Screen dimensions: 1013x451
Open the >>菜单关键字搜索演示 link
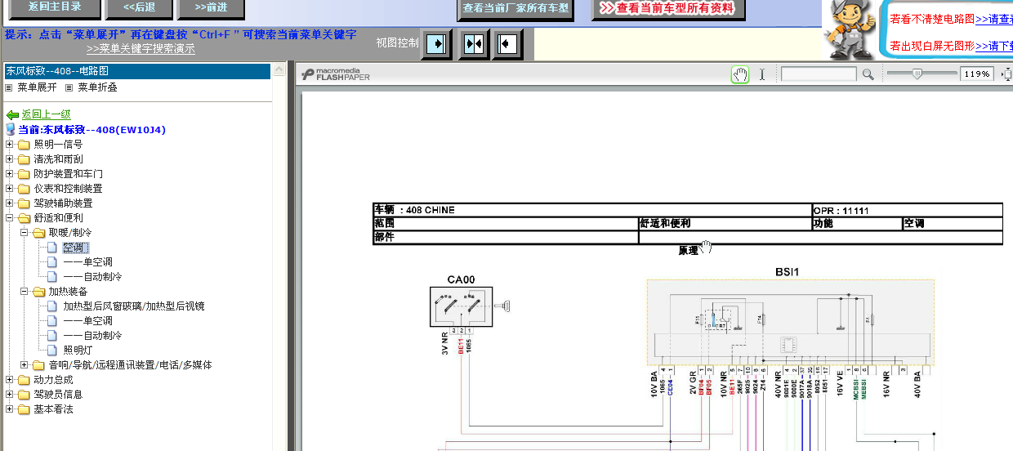[141, 48]
